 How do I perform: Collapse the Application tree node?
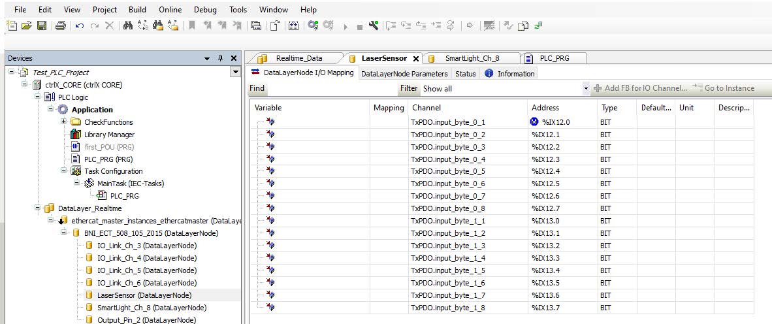click(x=50, y=110)
